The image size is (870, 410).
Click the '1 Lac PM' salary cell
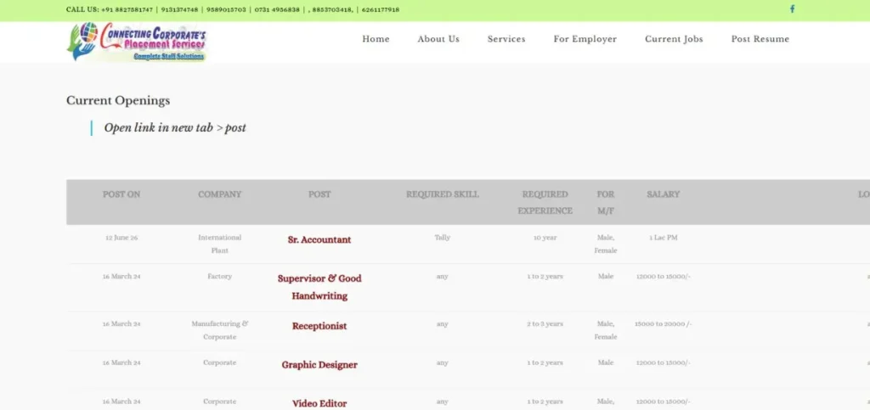(x=663, y=238)
